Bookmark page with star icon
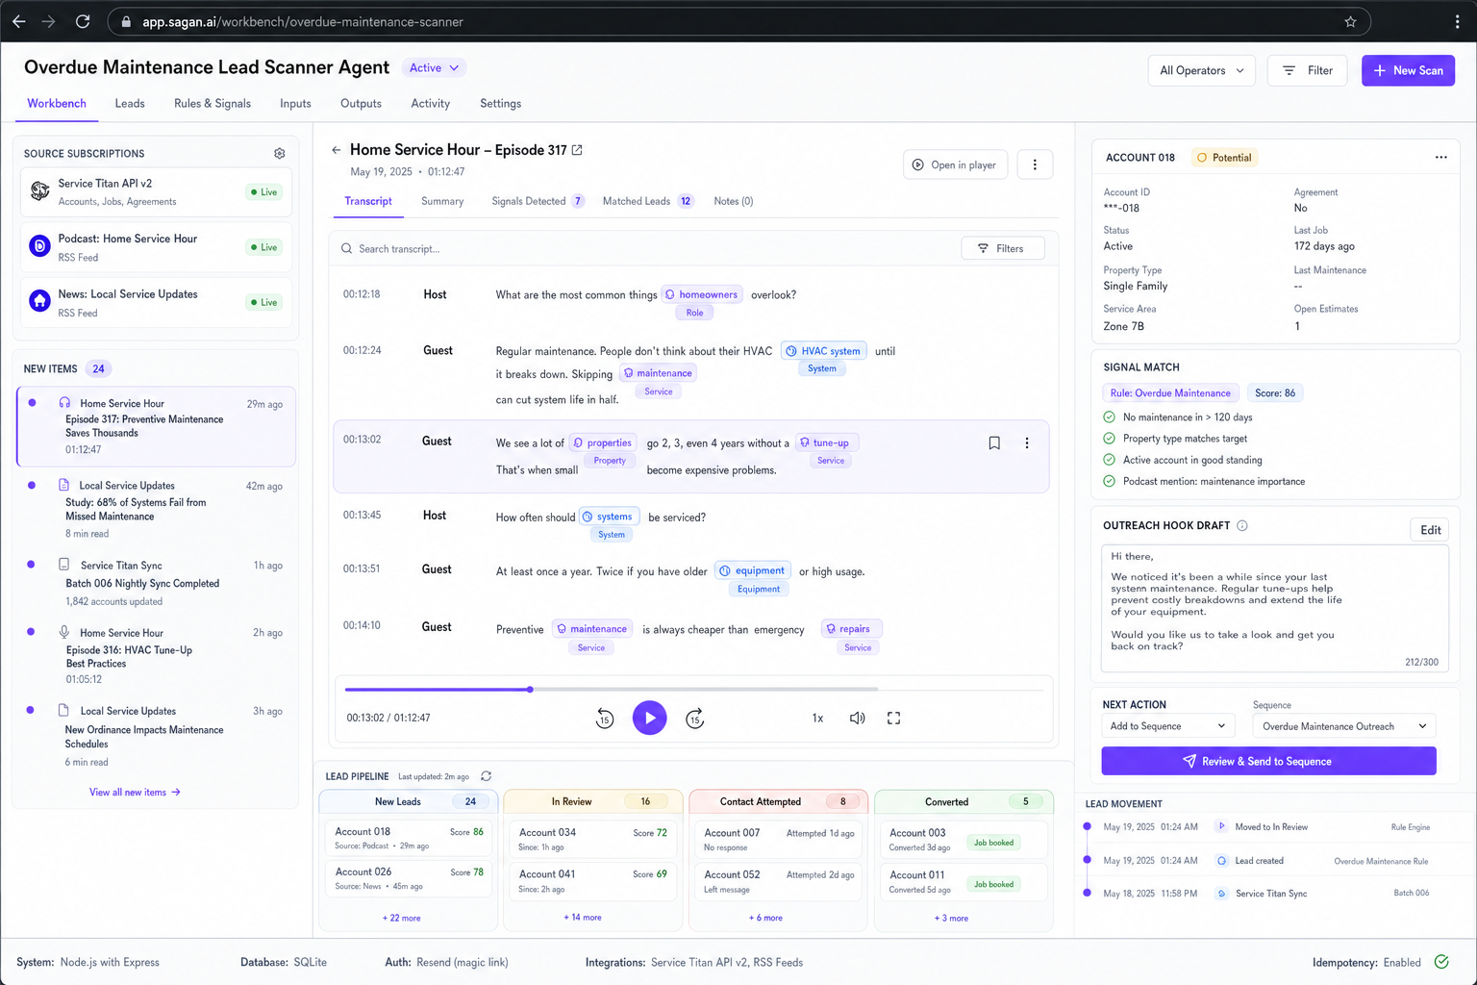Image resolution: width=1477 pixels, height=985 pixels. (1350, 21)
